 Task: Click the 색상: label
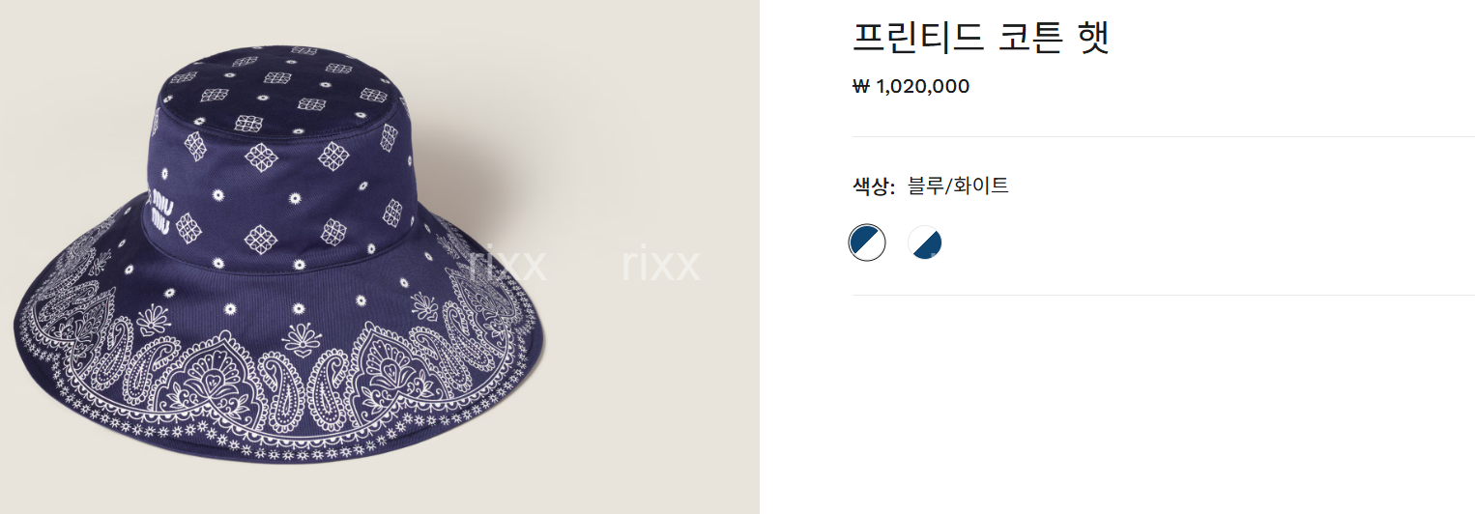tap(874, 186)
